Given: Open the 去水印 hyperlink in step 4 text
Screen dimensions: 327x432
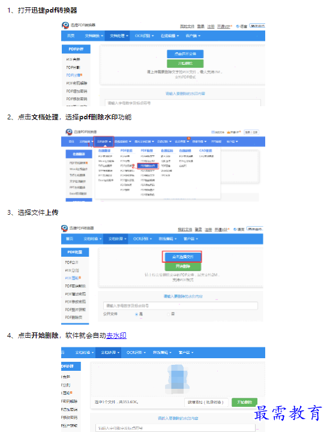Looking at the screenshot, I should 116,335.
